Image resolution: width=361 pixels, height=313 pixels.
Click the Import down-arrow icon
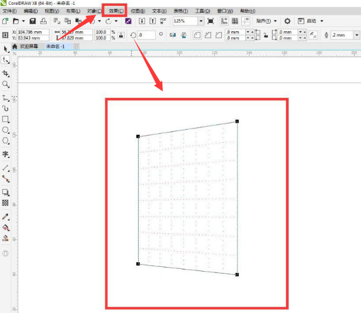142,21
